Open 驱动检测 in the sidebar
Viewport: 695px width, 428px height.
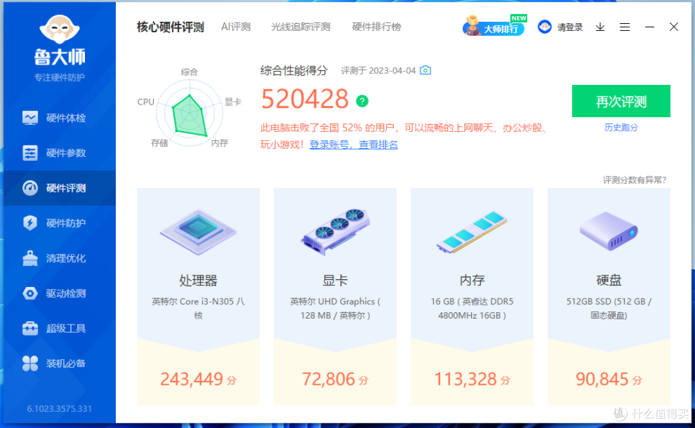[59, 293]
